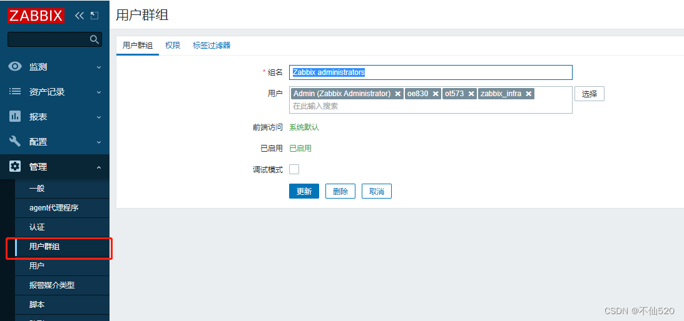Switch to the 权限 tab
The width and height of the screenshot is (684, 321).
173,46
